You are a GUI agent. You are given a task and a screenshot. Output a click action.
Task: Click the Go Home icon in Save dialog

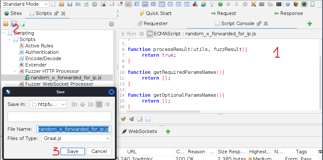(x=83, y=104)
